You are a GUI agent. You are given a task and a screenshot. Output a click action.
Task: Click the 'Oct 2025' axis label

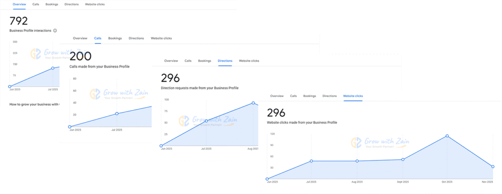[447, 182]
